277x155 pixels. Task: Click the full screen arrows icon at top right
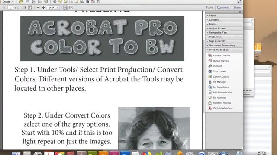[x=239, y=2]
